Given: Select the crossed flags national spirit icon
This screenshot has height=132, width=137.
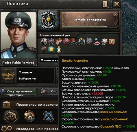Looking at the screenshot, I should [51, 42].
